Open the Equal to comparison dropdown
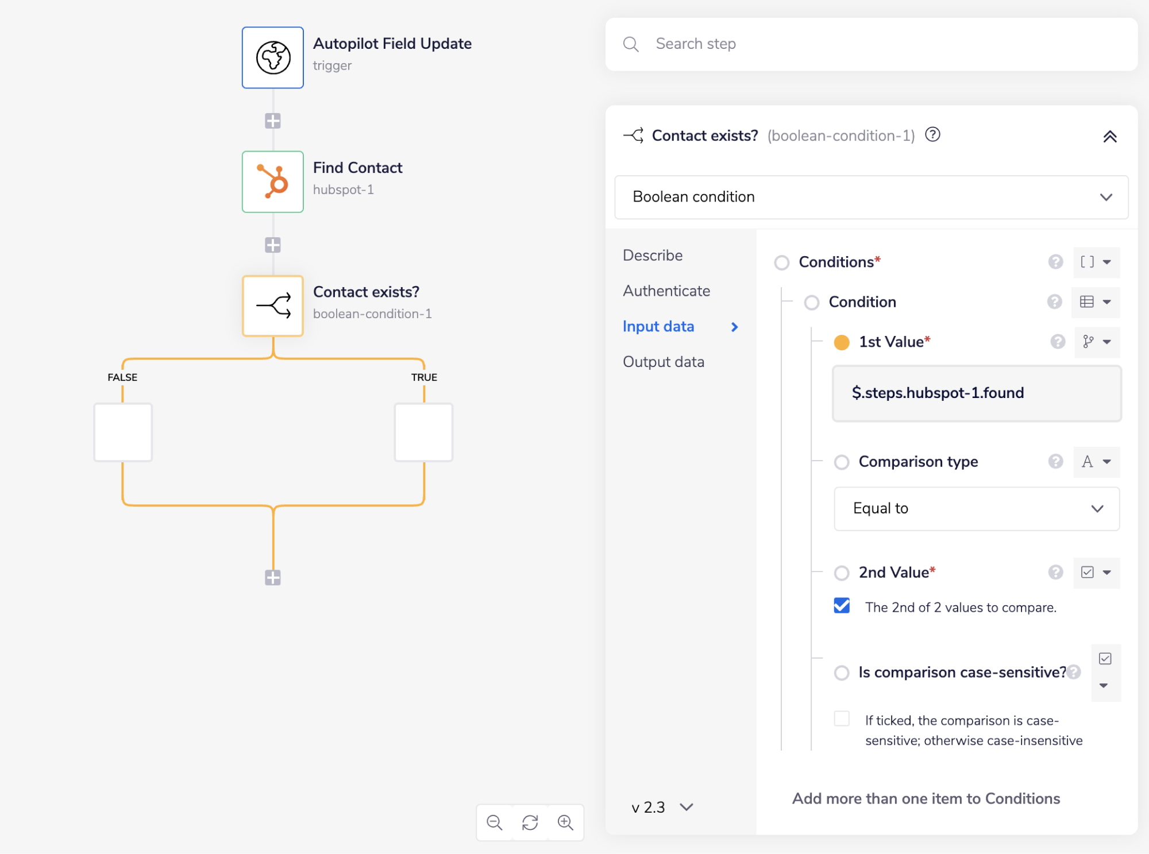Image resolution: width=1149 pixels, height=854 pixels. click(976, 509)
